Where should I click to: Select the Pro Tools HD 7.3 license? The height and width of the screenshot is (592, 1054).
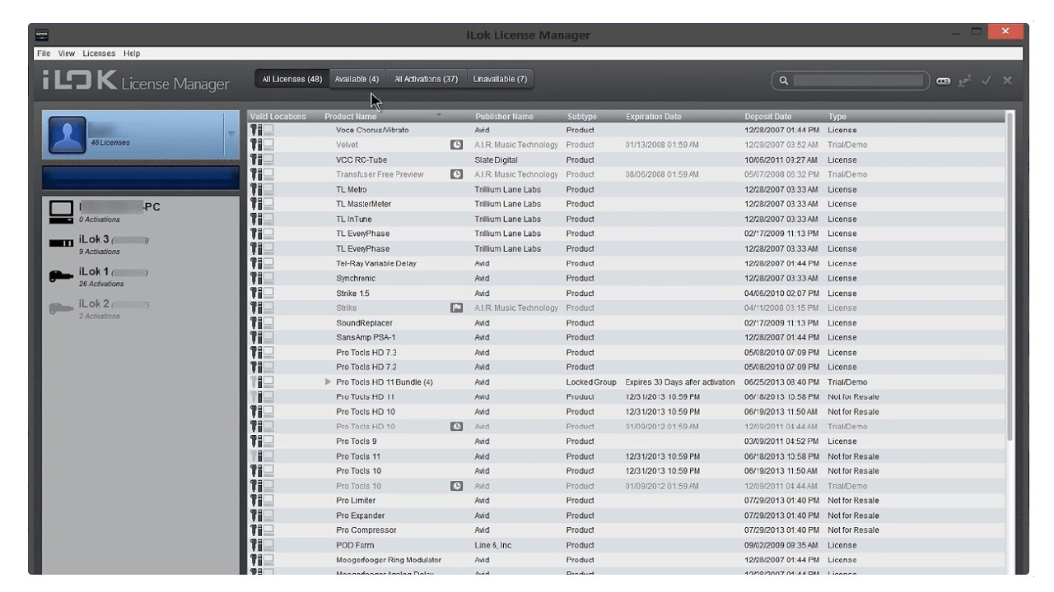[x=626, y=352]
